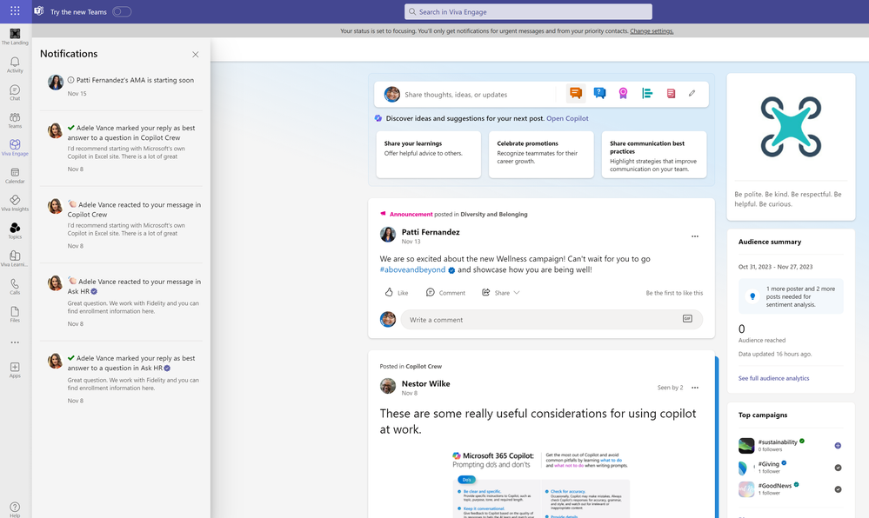Viewport: 869px width, 518px height.
Task: Select Viva Engage in the sidebar
Action: 15,148
